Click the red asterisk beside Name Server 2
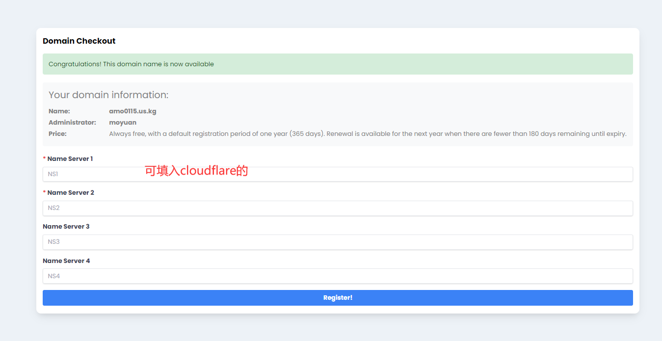Image resolution: width=662 pixels, height=341 pixels. pos(44,193)
